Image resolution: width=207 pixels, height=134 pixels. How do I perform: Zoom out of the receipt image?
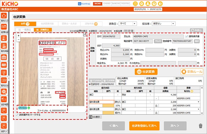pos(19,40)
